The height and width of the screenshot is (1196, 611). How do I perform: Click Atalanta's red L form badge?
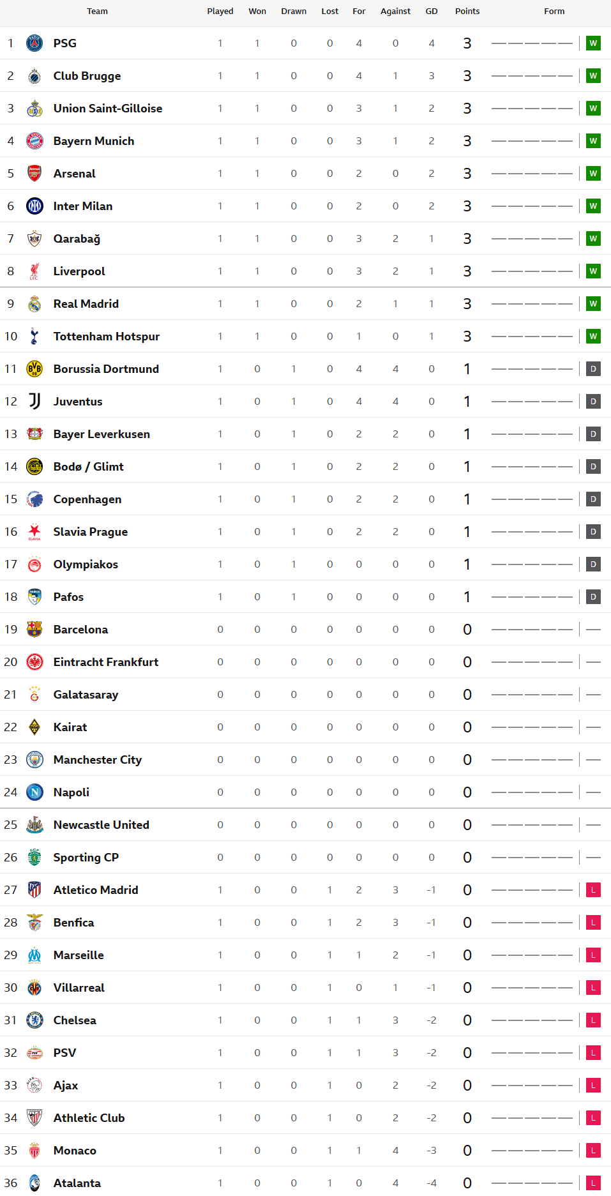(x=593, y=1183)
